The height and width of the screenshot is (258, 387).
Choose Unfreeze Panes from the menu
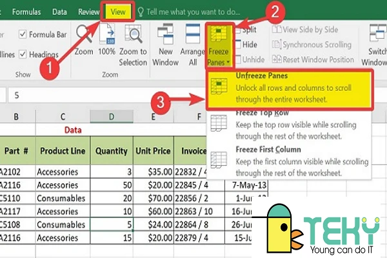[289, 90]
